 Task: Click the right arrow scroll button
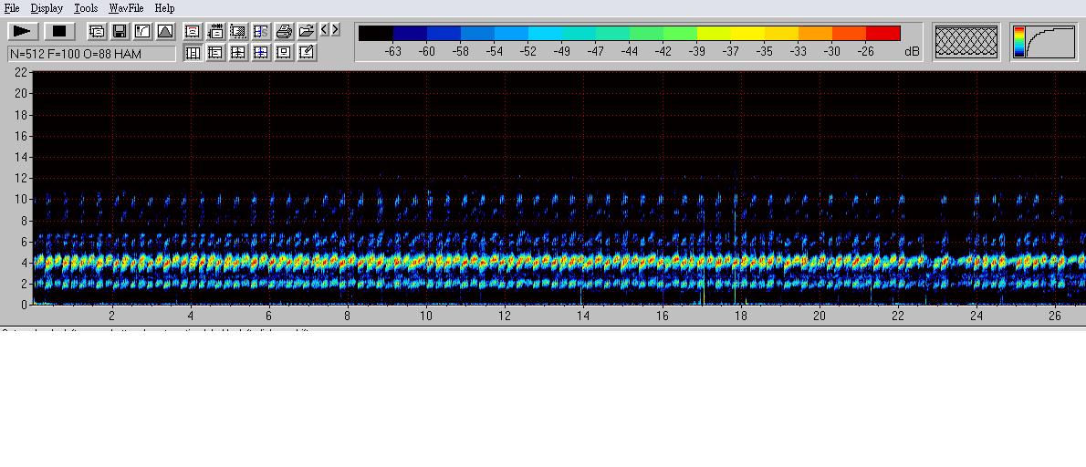pos(335,30)
